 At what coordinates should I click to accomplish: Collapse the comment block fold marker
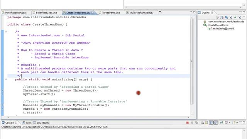tap(6, 32)
